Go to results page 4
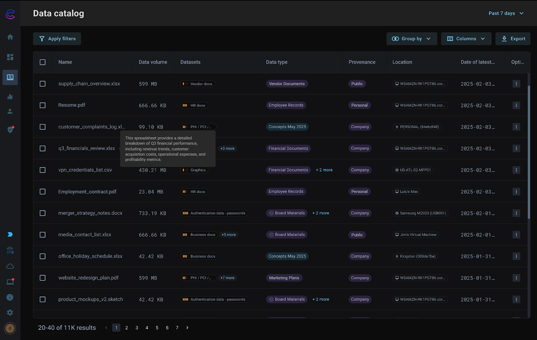Screen dimensions: 537x340 click(147, 328)
